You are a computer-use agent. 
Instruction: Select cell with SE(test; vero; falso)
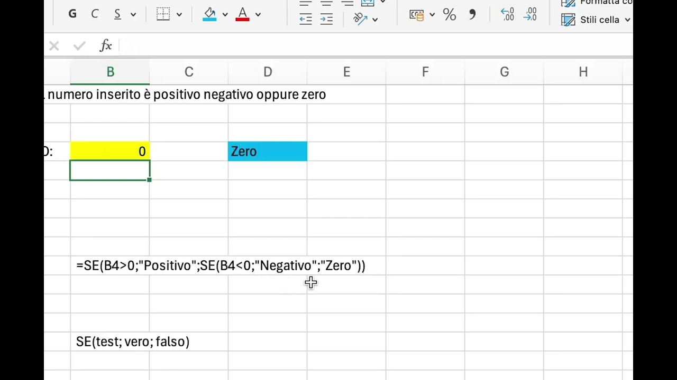click(133, 341)
